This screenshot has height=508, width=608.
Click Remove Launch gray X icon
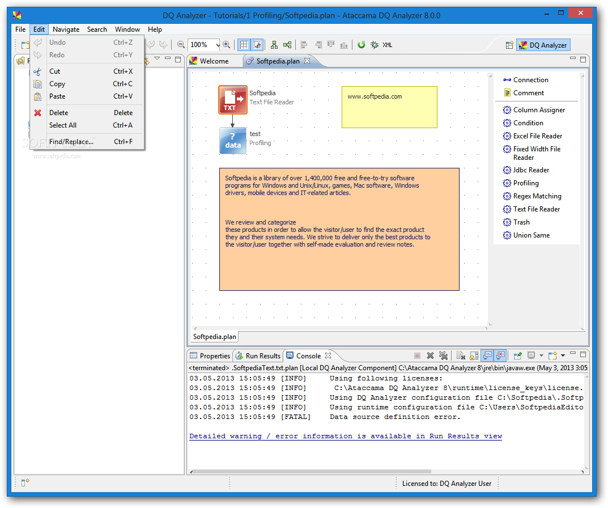tap(430, 355)
